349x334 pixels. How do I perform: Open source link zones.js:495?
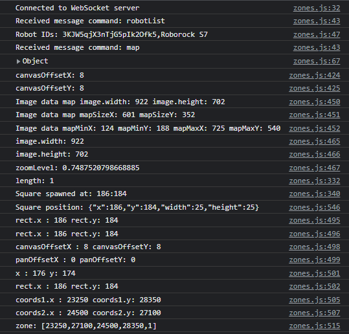pyautogui.click(x=315, y=220)
